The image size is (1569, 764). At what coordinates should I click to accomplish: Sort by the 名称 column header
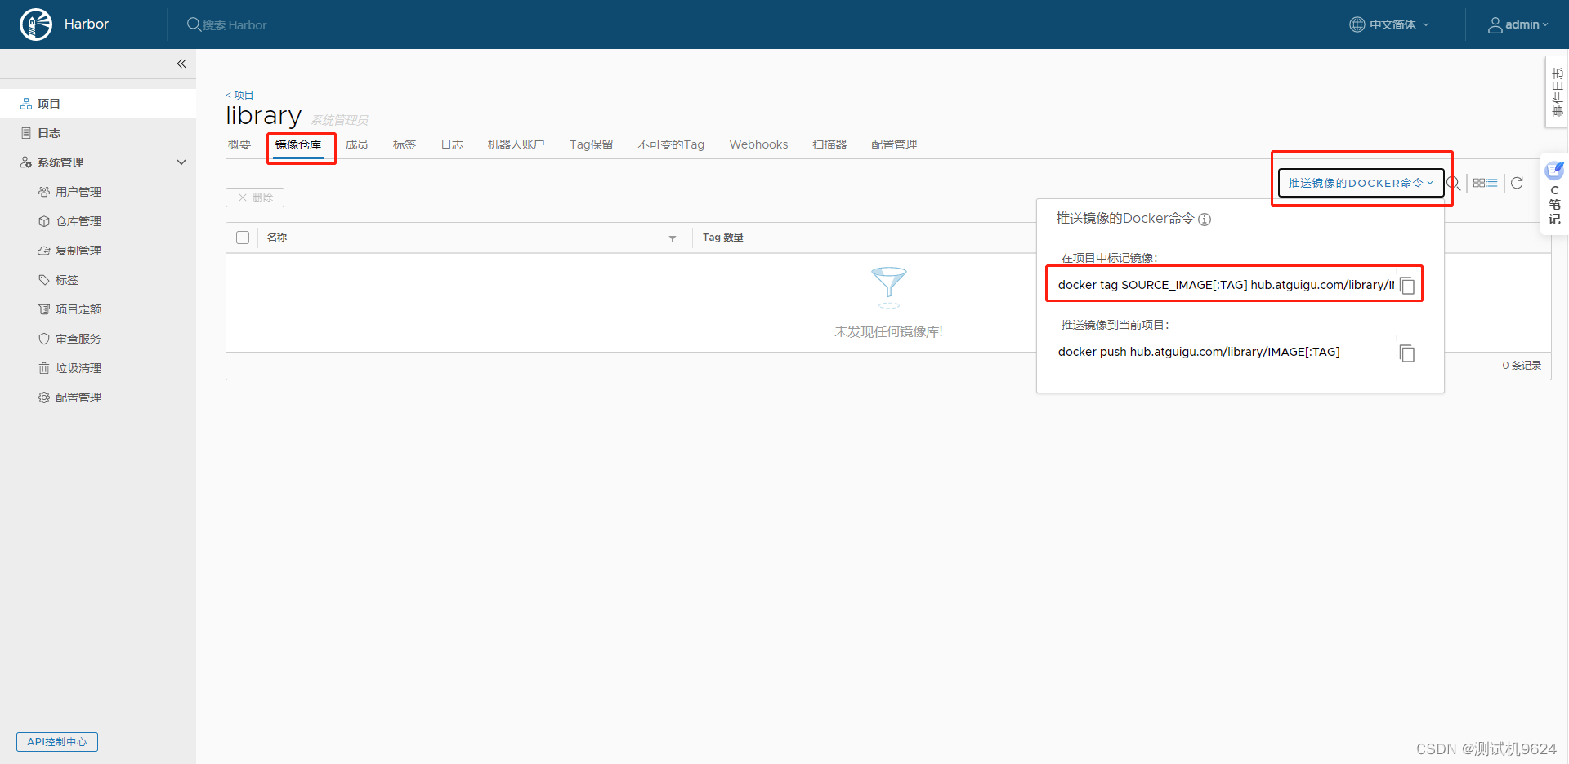277,238
